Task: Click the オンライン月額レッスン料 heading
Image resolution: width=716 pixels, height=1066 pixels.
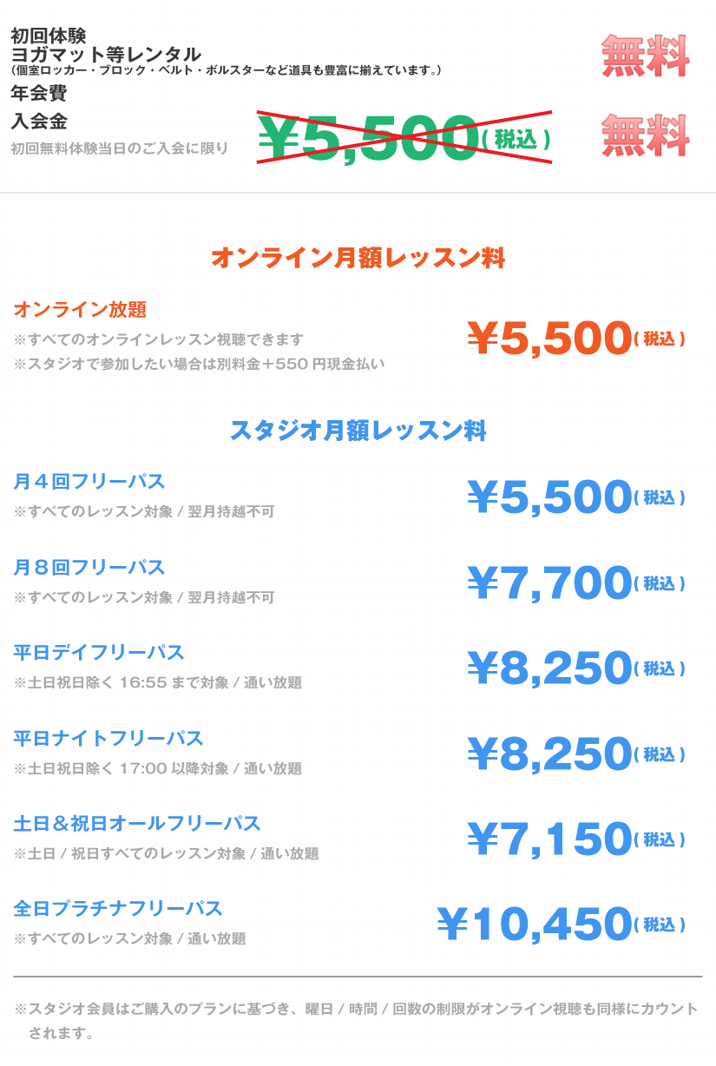Action: click(358, 258)
